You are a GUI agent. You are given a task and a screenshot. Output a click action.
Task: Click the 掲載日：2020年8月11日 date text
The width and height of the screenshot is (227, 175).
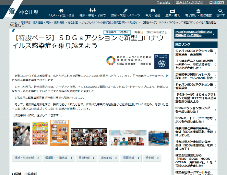pyautogui.click(x=151, y=32)
